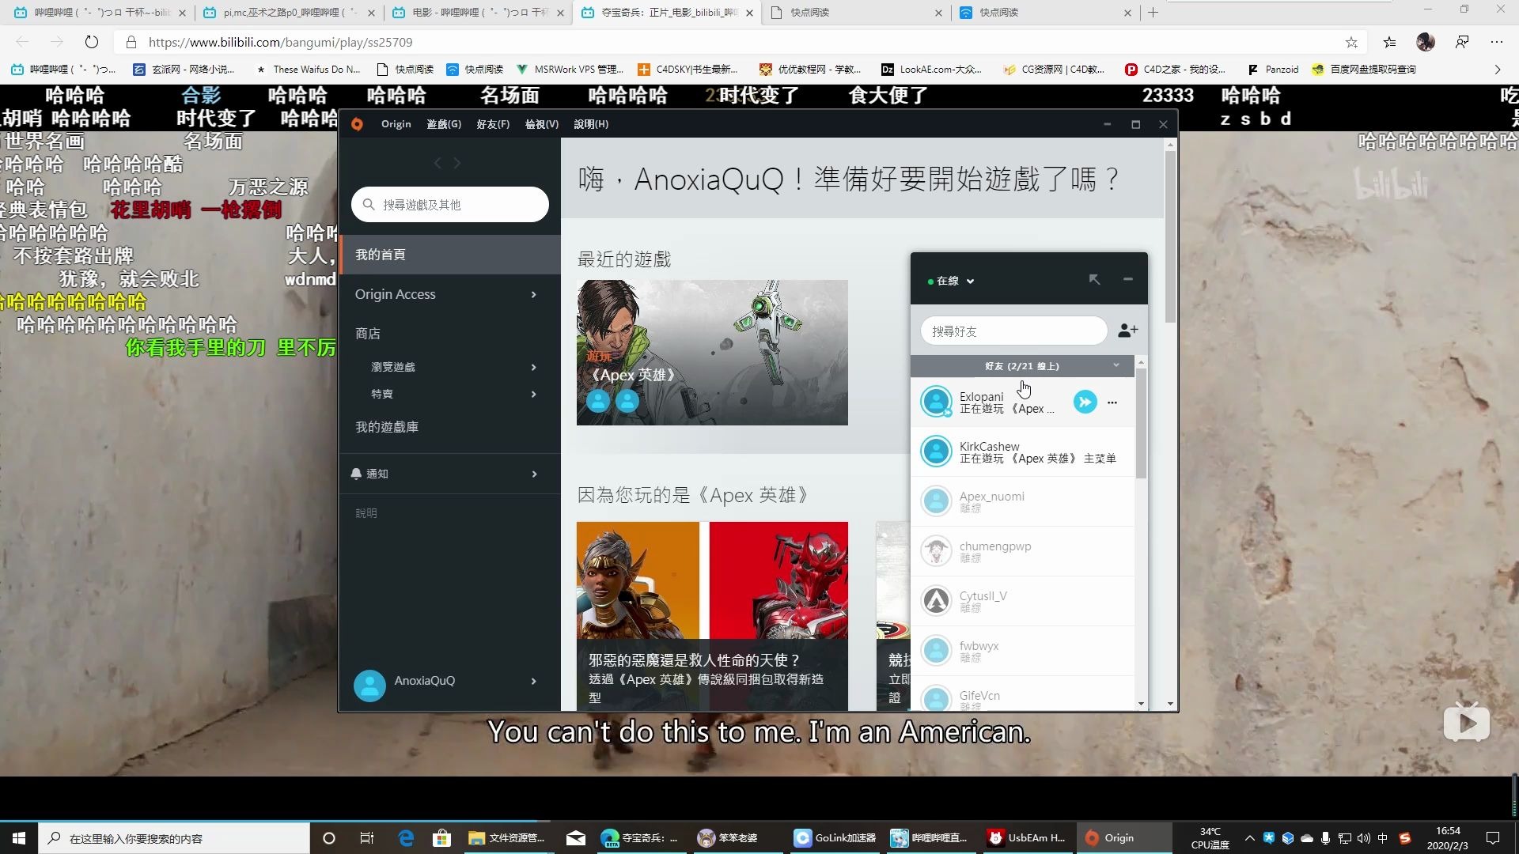Click the first friend avatar on Apex tile
The width and height of the screenshot is (1519, 854).
598,402
